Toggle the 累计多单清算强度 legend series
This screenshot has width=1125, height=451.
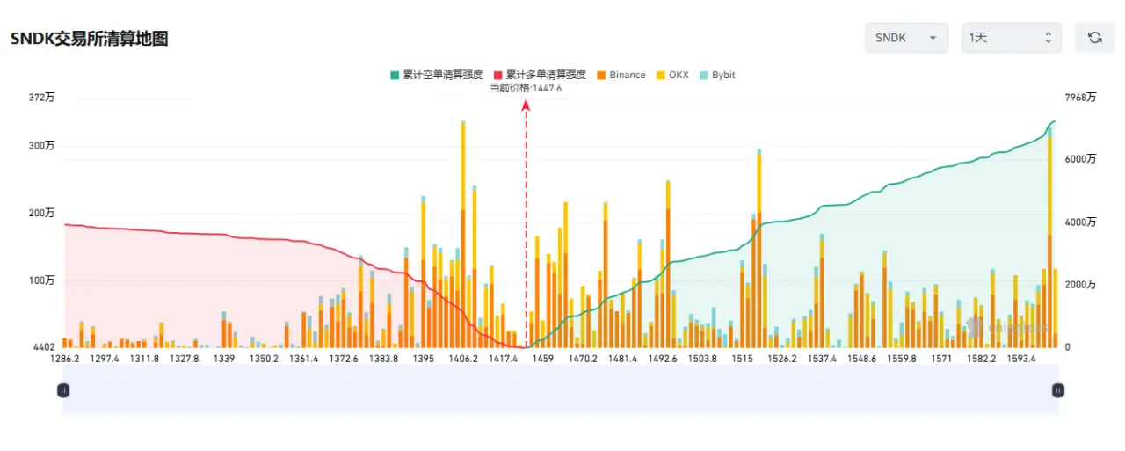[541, 75]
